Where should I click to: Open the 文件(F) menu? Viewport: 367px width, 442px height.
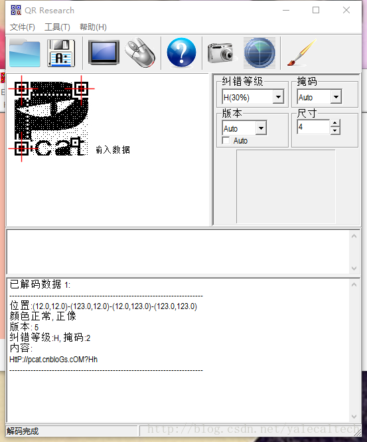(x=23, y=27)
